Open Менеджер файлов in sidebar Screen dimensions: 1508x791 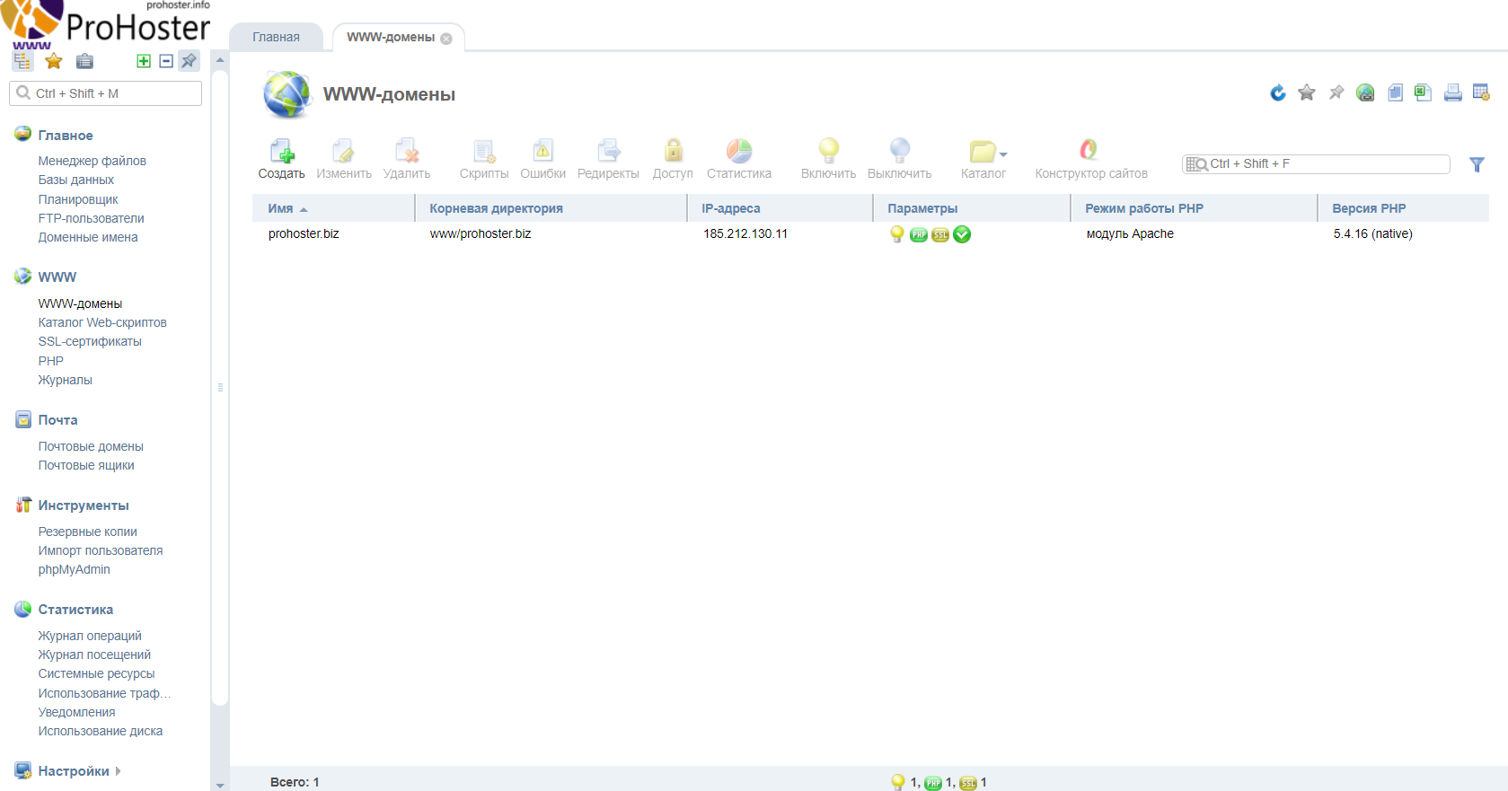[x=92, y=161]
